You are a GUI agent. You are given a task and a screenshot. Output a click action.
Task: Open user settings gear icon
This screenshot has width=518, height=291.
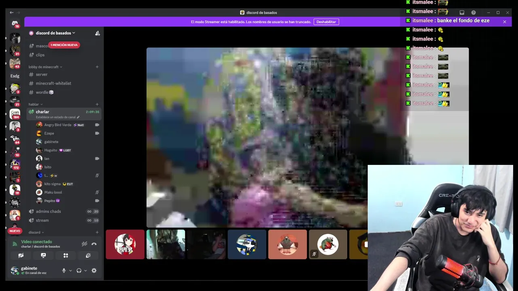pyautogui.click(x=94, y=270)
